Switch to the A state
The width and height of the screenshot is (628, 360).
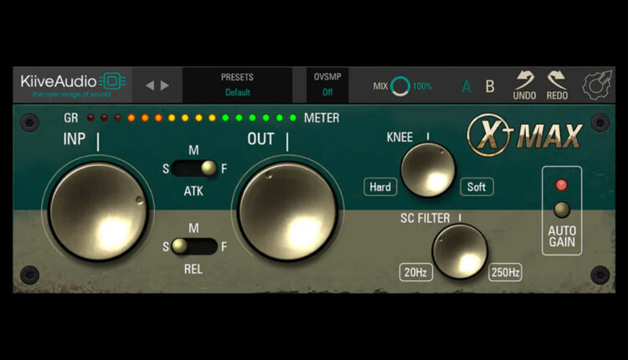(467, 86)
